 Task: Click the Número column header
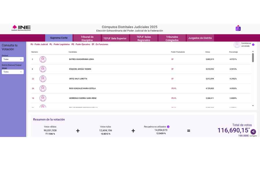(x=34, y=52)
